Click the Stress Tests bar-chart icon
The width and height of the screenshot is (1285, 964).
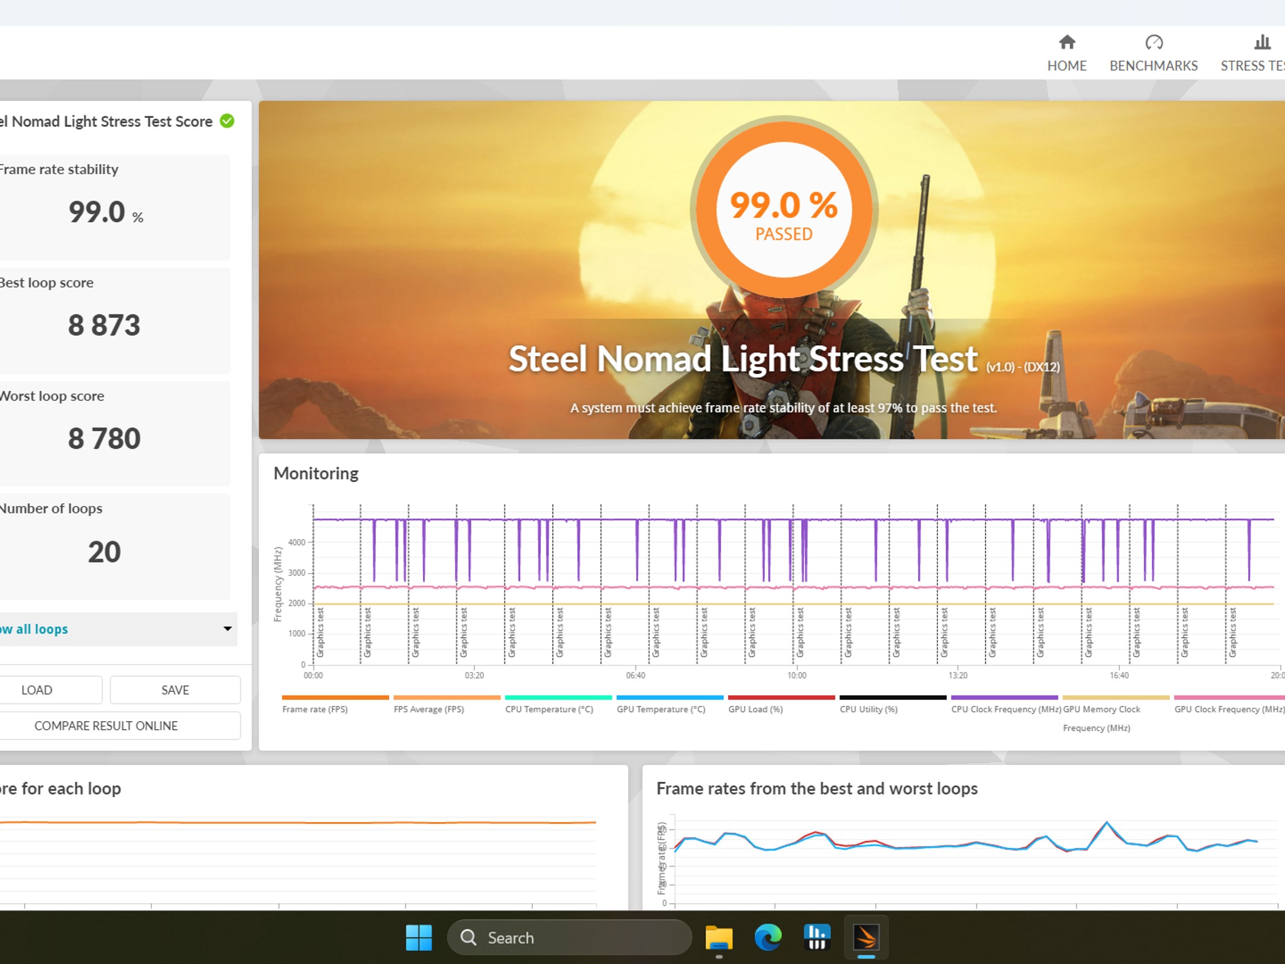click(1262, 42)
